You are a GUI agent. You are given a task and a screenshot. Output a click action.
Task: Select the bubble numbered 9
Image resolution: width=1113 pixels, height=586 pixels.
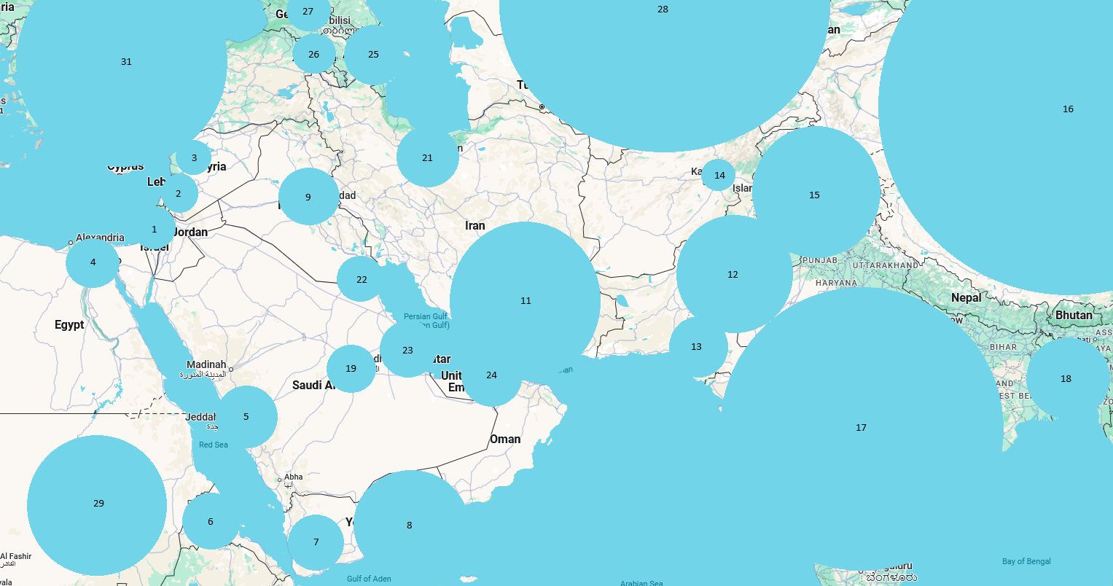click(x=308, y=197)
